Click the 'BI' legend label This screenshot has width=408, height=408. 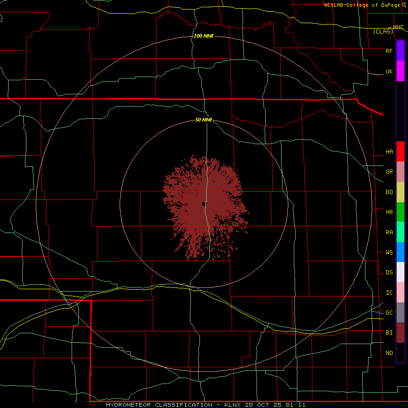coord(389,333)
